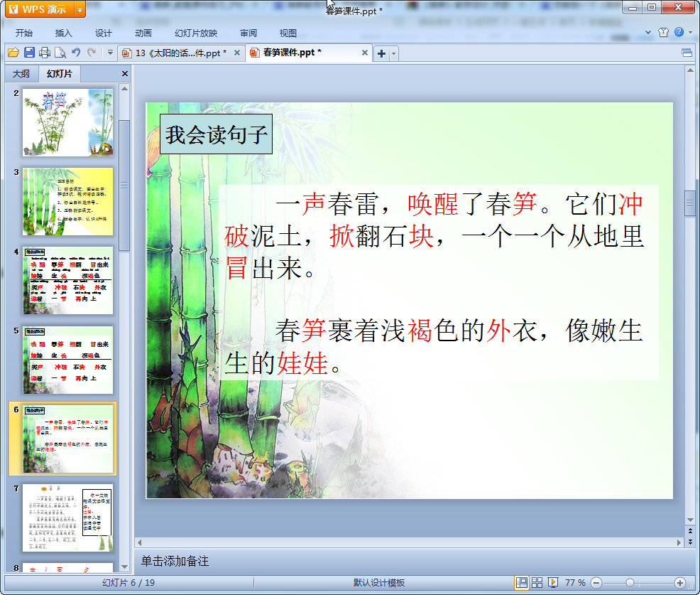This screenshot has width=700, height=595.
Task: Open the 开始 menu tab
Action: pos(24,33)
